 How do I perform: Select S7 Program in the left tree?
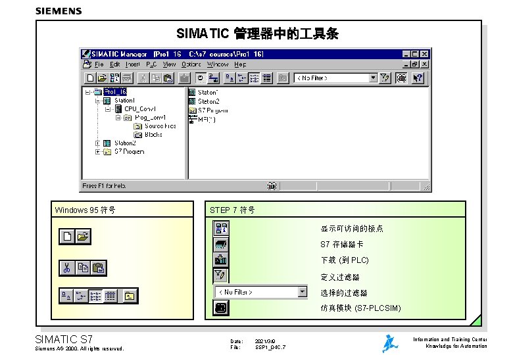coord(129,151)
